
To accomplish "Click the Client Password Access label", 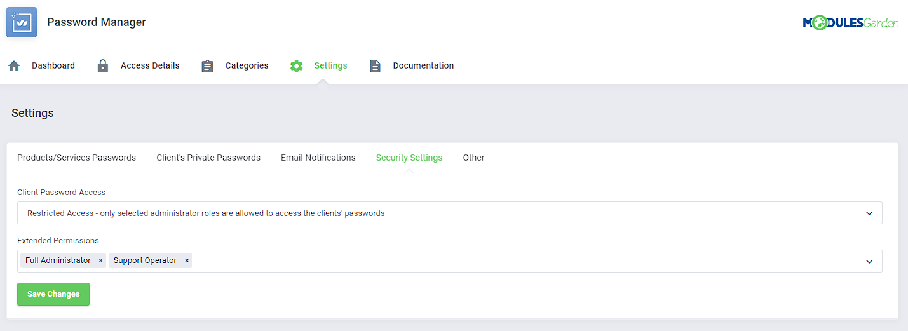I will click(62, 192).
